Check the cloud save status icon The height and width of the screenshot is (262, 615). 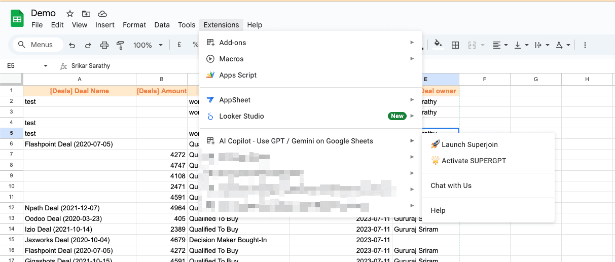(102, 14)
